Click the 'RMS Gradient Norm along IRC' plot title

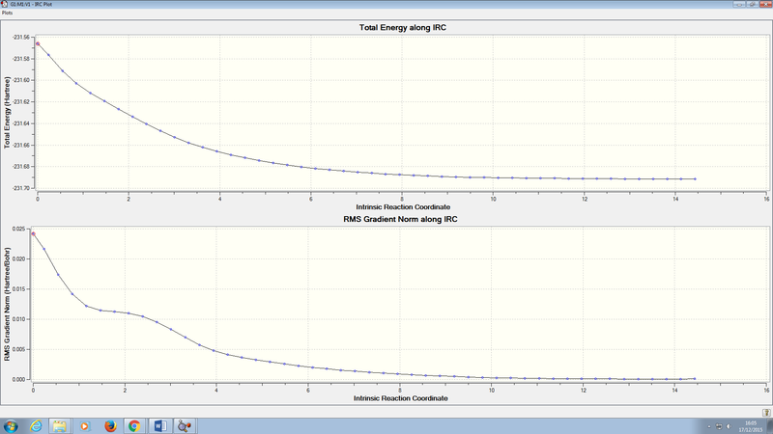pyautogui.click(x=400, y=219)
